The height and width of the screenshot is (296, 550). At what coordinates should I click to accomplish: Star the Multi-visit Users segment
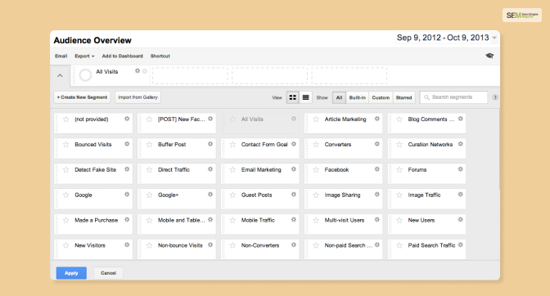[x=316, y=220]
